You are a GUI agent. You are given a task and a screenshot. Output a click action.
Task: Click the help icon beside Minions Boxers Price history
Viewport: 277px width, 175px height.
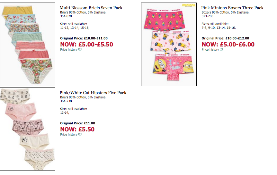(x=221, y=50)
